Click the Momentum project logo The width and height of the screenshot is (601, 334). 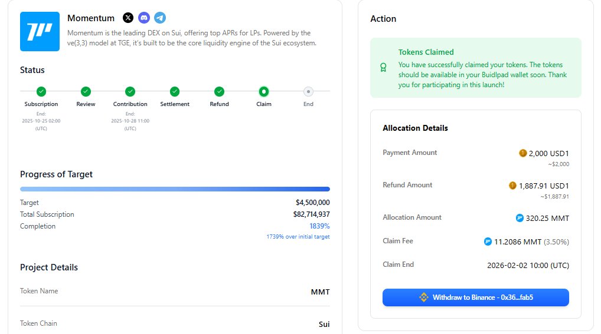(40, 31)
